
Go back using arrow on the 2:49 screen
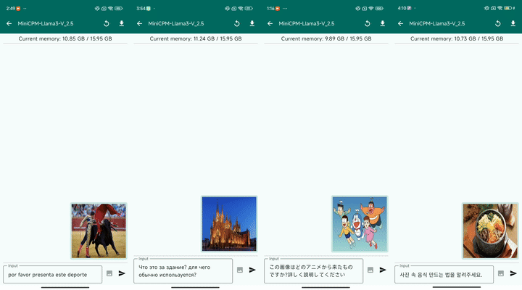click(x=9, y=23)
